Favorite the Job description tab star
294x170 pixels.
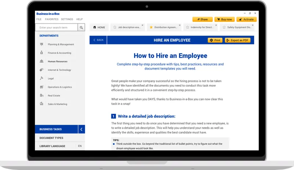pos(115,28)
